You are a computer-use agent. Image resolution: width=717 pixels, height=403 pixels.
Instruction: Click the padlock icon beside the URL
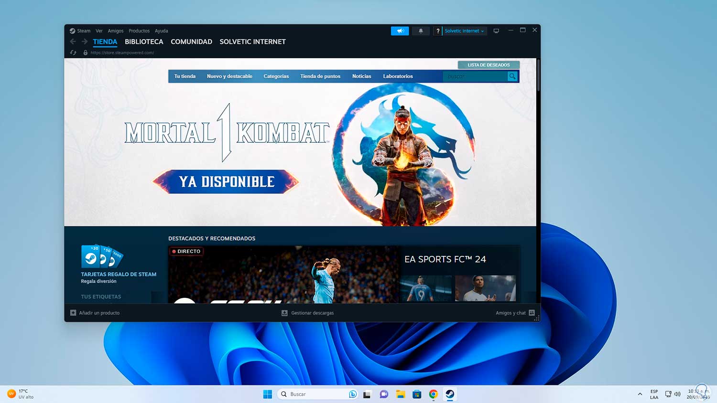coord(86,53)
